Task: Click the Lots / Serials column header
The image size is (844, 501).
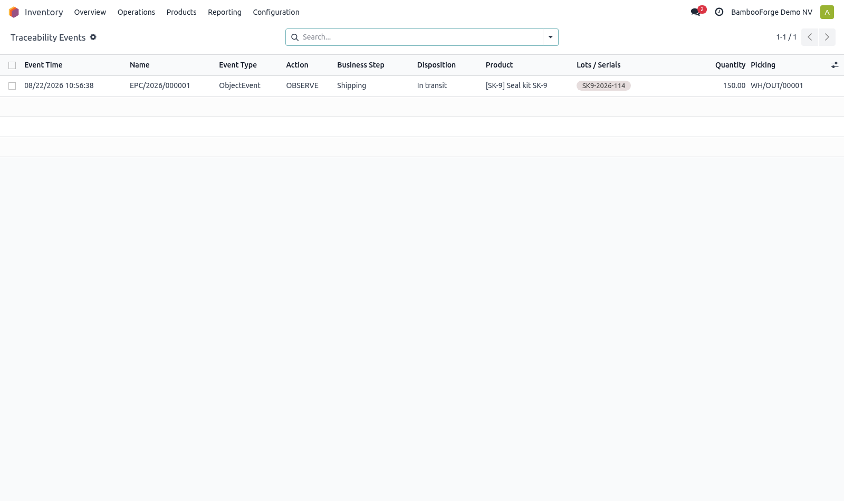Action: point(599,65)
